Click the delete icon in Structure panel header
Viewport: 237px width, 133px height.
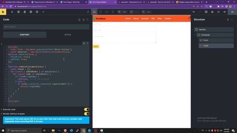(228, 20)
